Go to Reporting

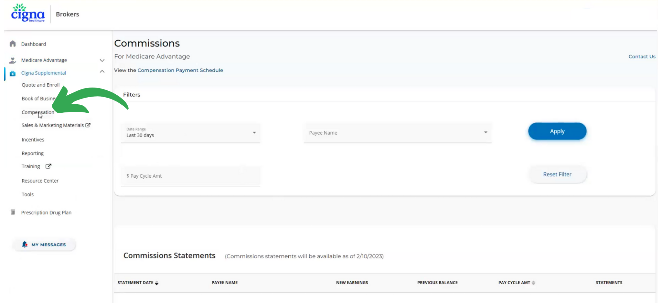pyautogui.click(x=33, y=153)
